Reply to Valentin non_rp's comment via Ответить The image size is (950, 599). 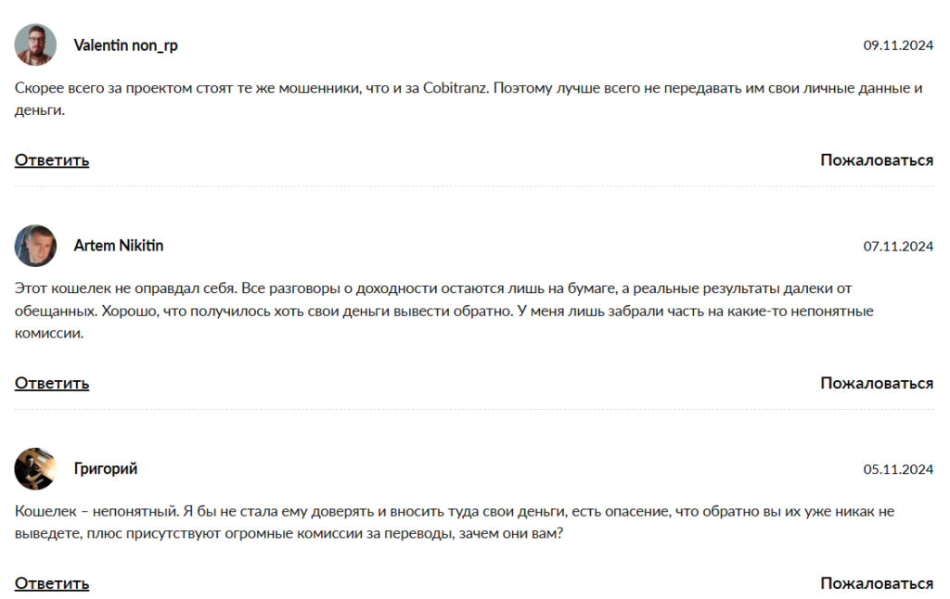click(x=52, y=160)
